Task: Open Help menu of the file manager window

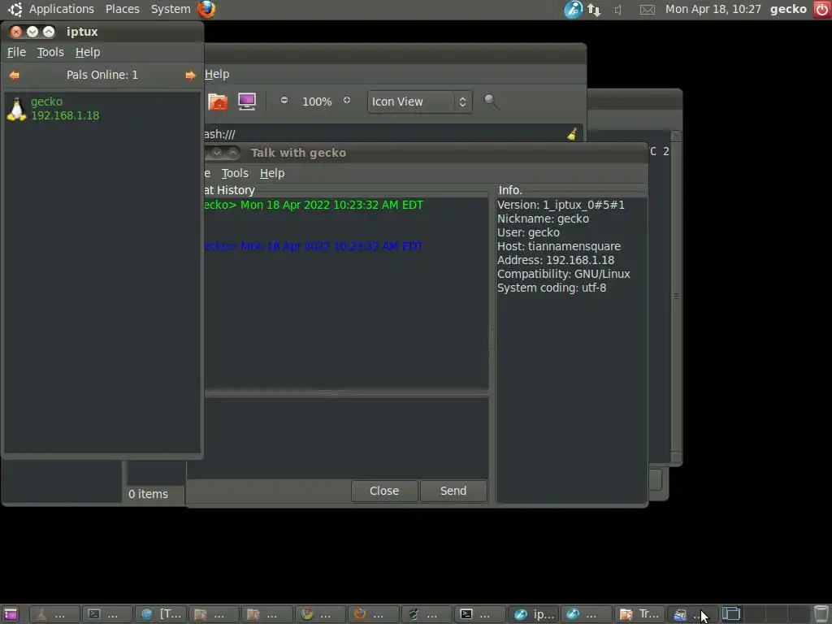Action: click(217, 74)
